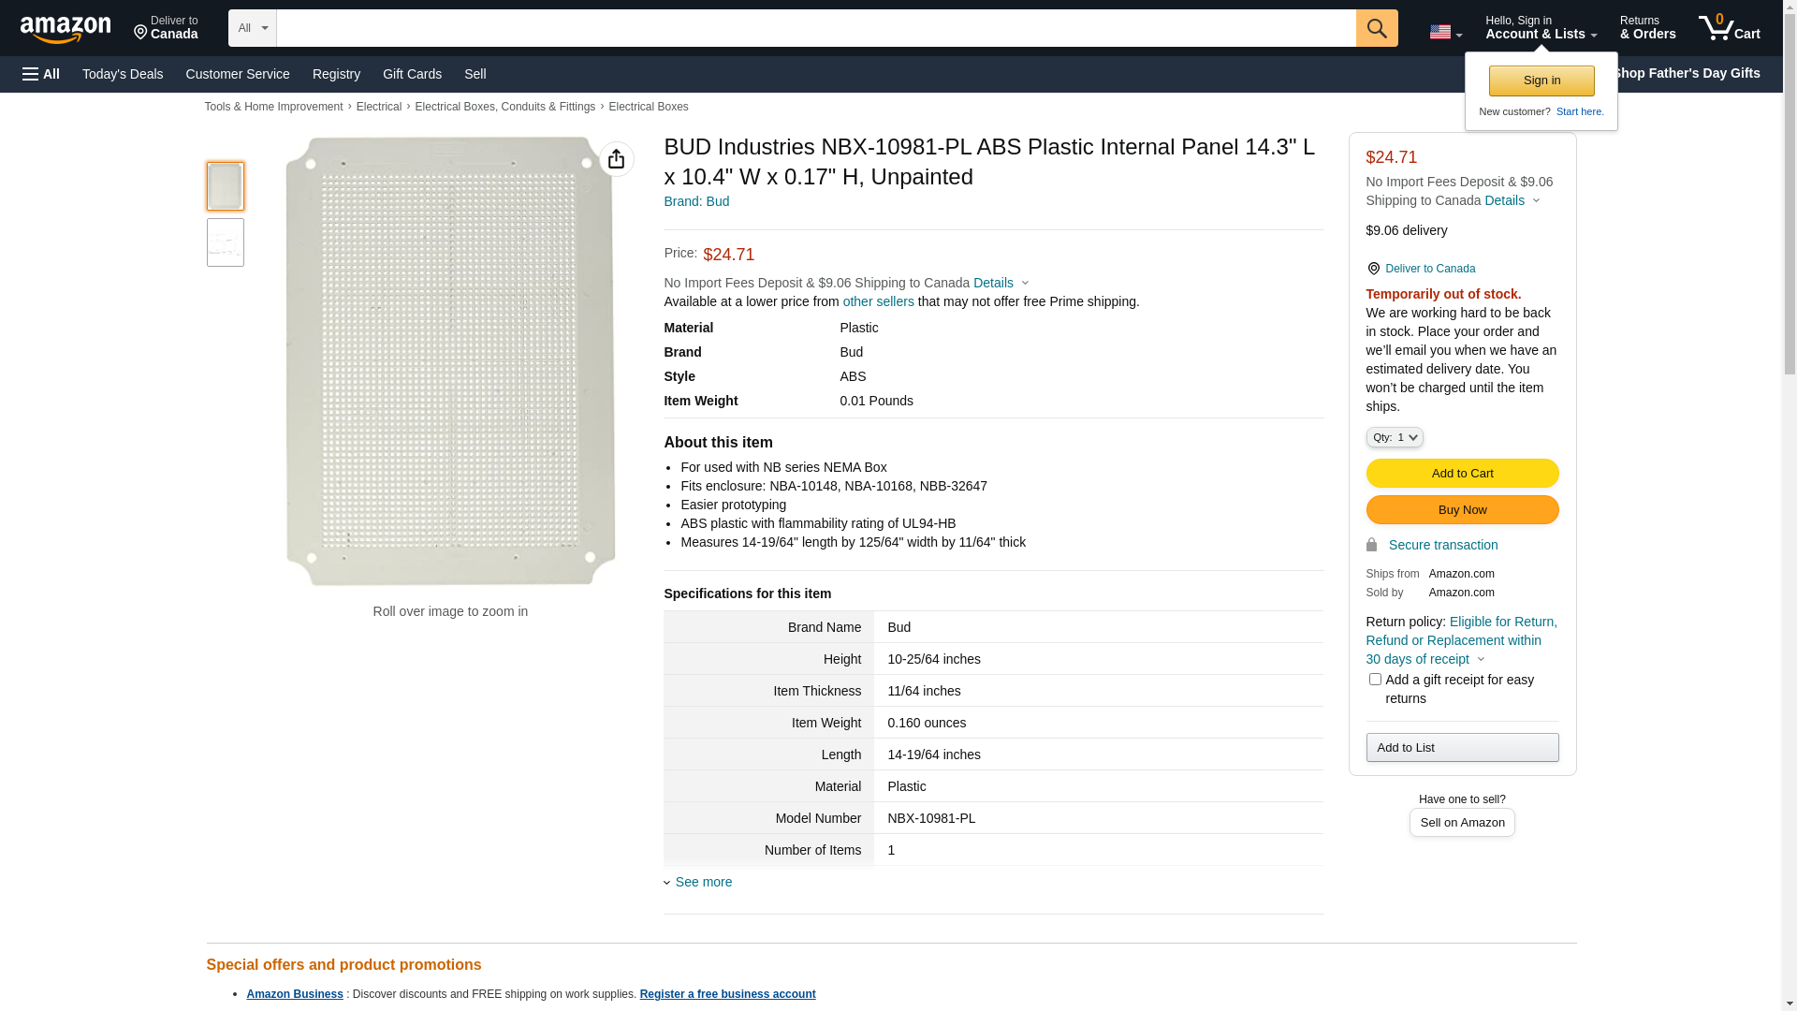Open the Qty quantity dropdown
This screenshot has width=1797, height=1011.
pos(1394,437)
